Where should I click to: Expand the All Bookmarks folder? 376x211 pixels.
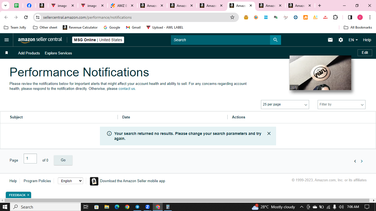click(358, 27)
